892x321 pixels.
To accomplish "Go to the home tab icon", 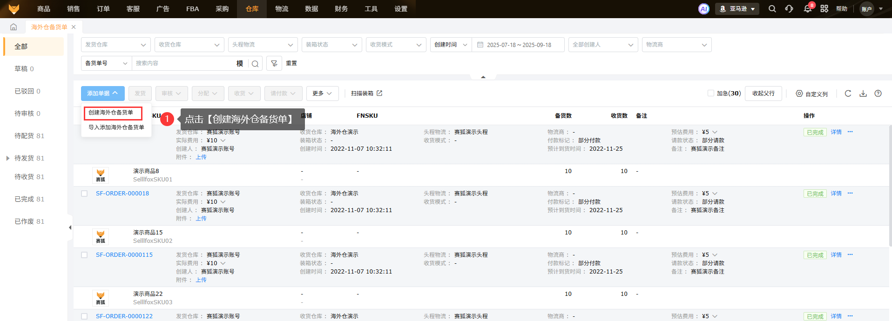I will [x=14, y=27].
